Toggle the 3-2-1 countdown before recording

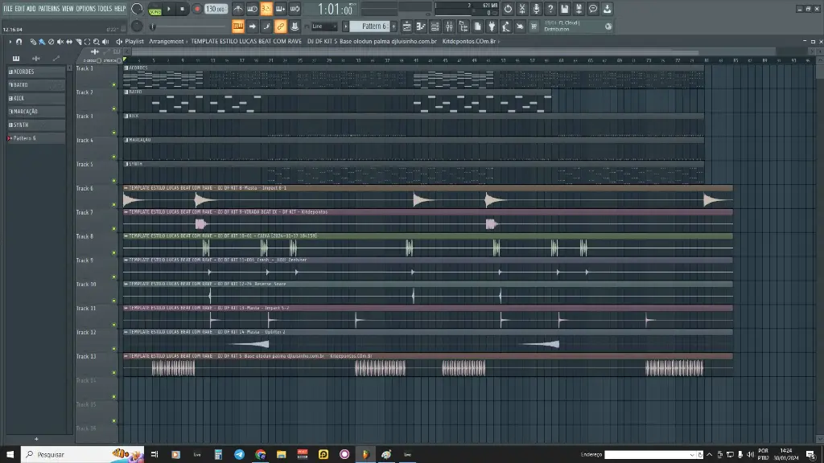[266, 9]
